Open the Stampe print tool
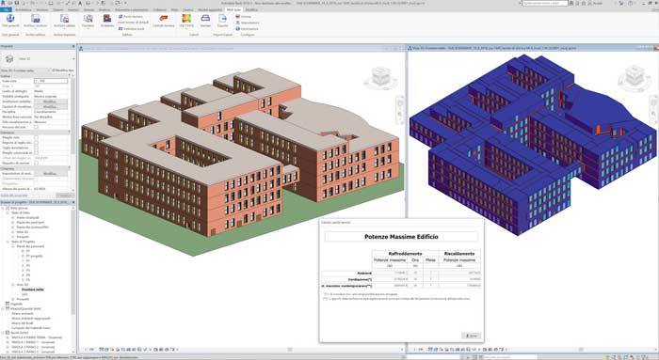The image size is (659, 360). (205, 21)
